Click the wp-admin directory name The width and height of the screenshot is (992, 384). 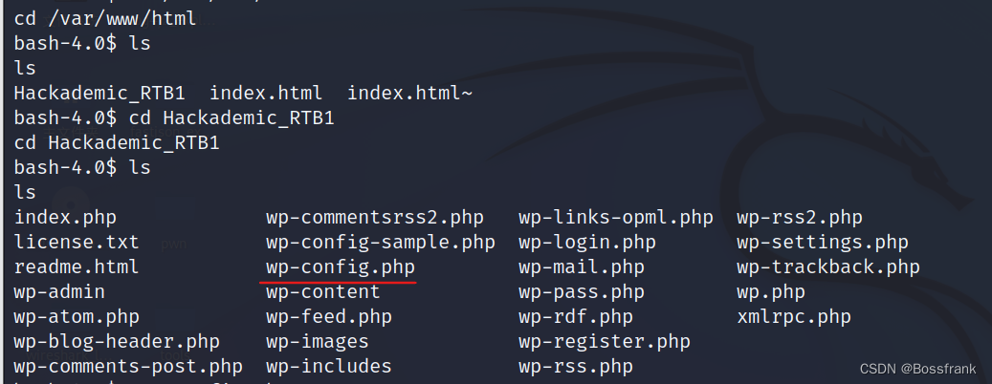(x=59, y=292)
